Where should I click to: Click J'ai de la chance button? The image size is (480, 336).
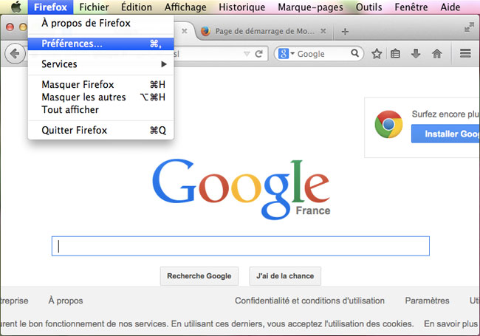click(285, 276)
